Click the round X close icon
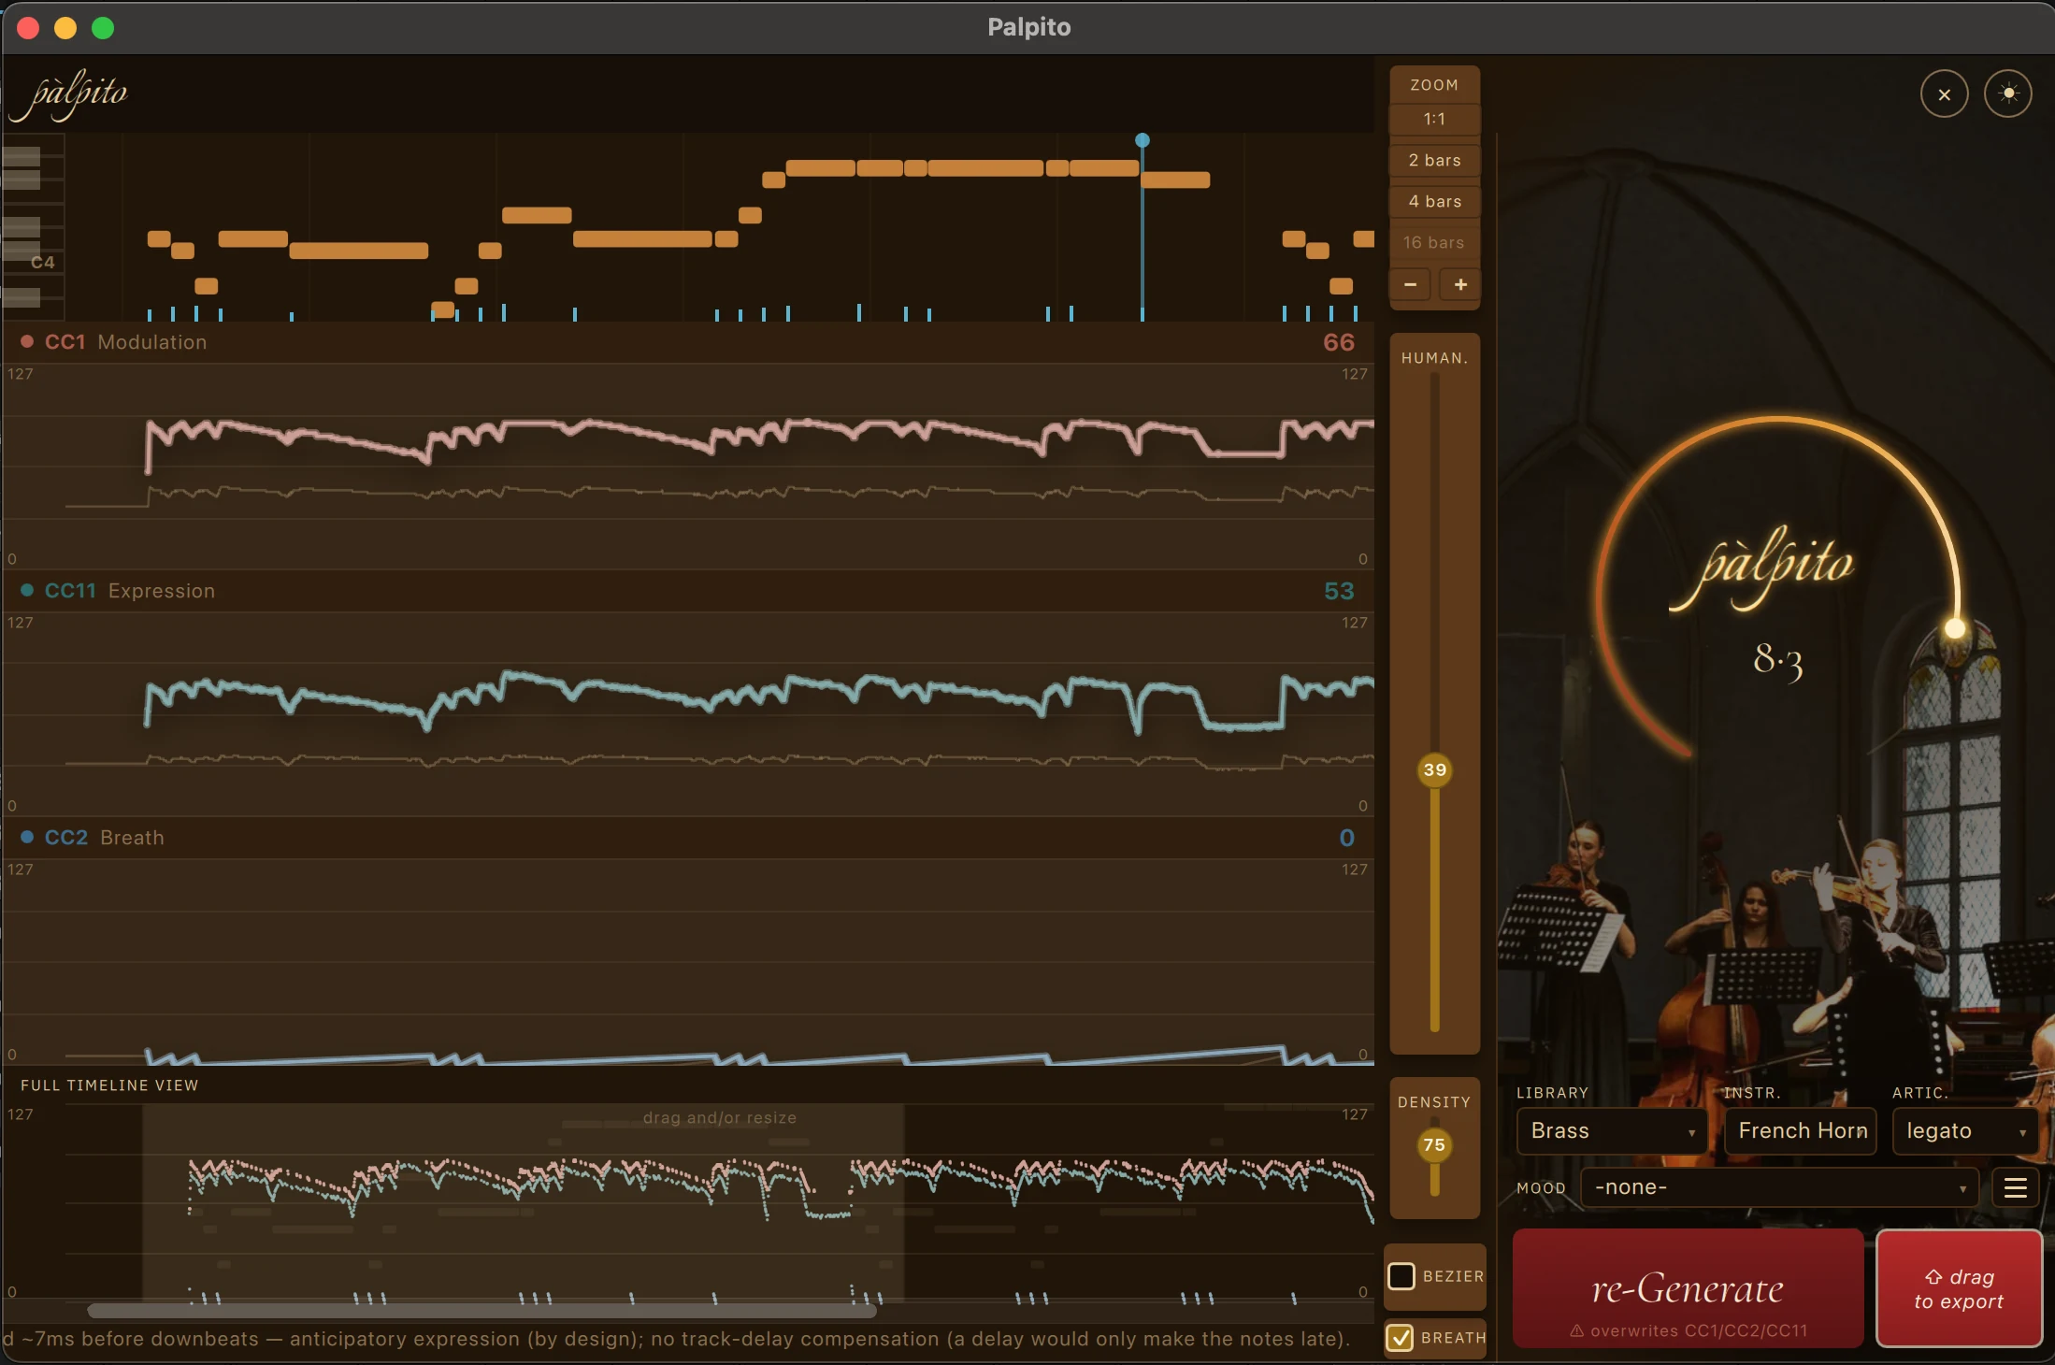The image size is (2055, 1365). click(x=1944, y=94)
